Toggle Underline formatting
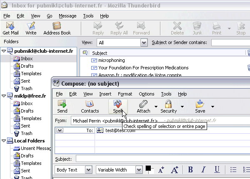 point(217,169)
